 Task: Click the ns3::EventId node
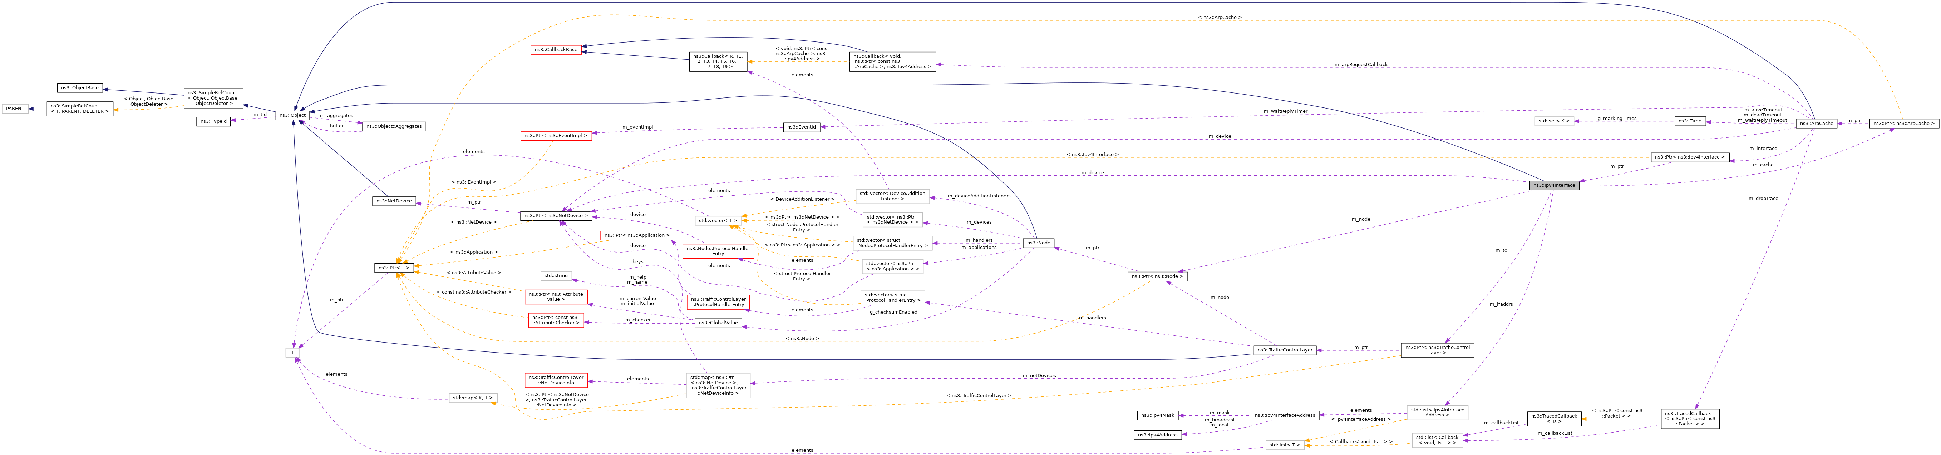[x=801, y=127]
